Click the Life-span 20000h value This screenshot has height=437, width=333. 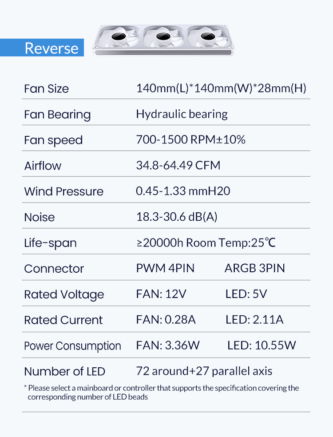(x=206, y=243)
